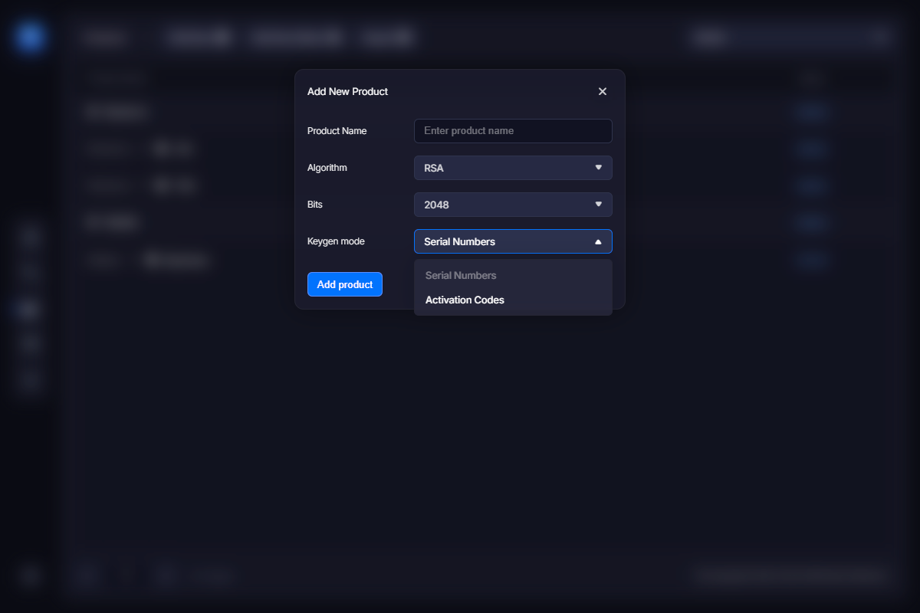Click the Algorithm dropdown arrow icon
920x613 pixels.
598,168
